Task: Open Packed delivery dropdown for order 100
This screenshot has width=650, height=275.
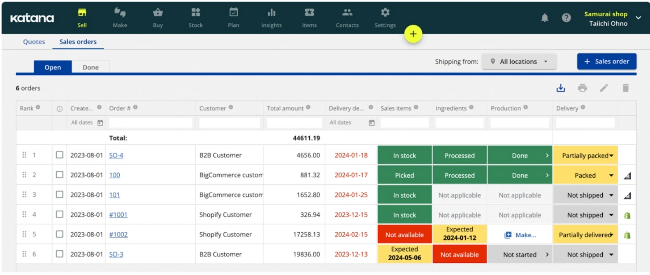Action: (x=585, y=175)
